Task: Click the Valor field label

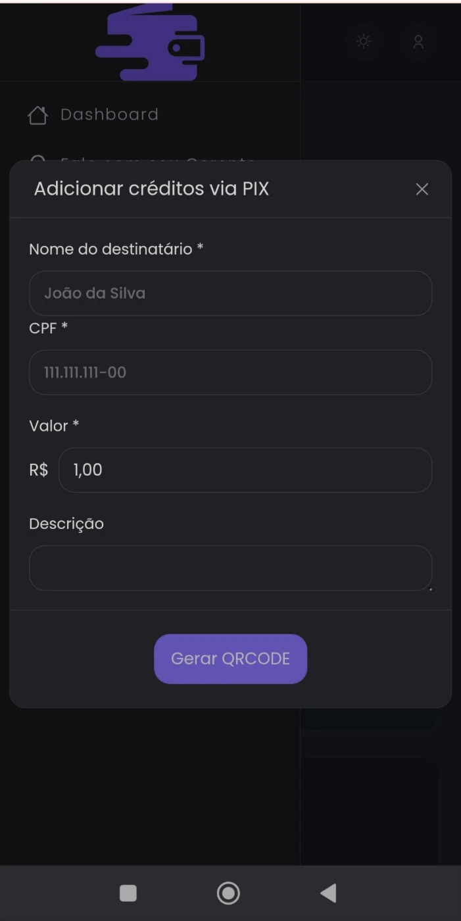Action: click(54, 426)
